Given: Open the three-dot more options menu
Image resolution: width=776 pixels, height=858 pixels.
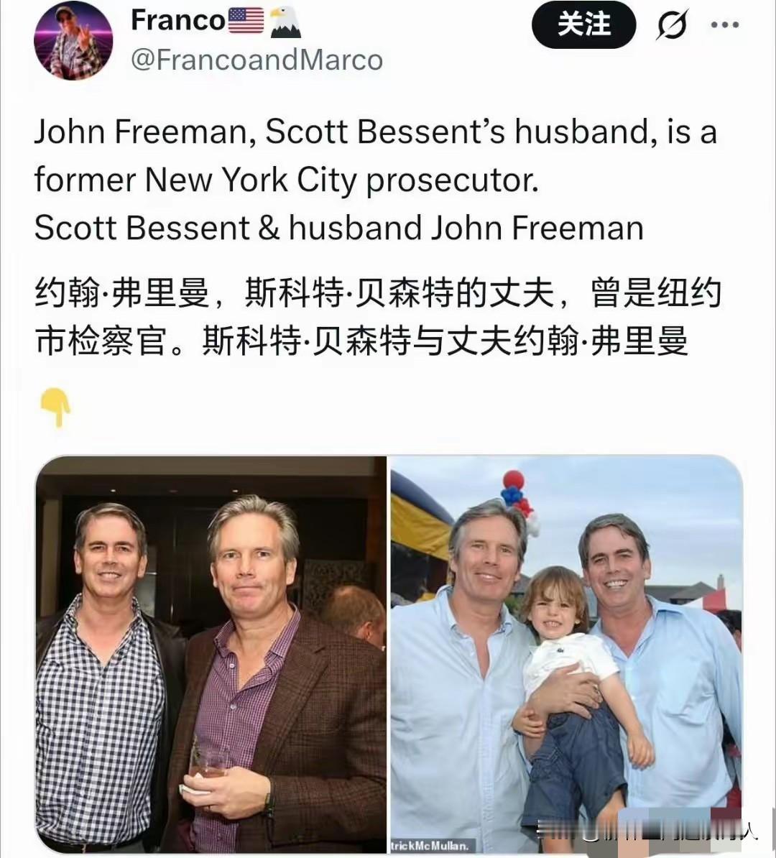Looking at the screenshot, I should [724, 24].
